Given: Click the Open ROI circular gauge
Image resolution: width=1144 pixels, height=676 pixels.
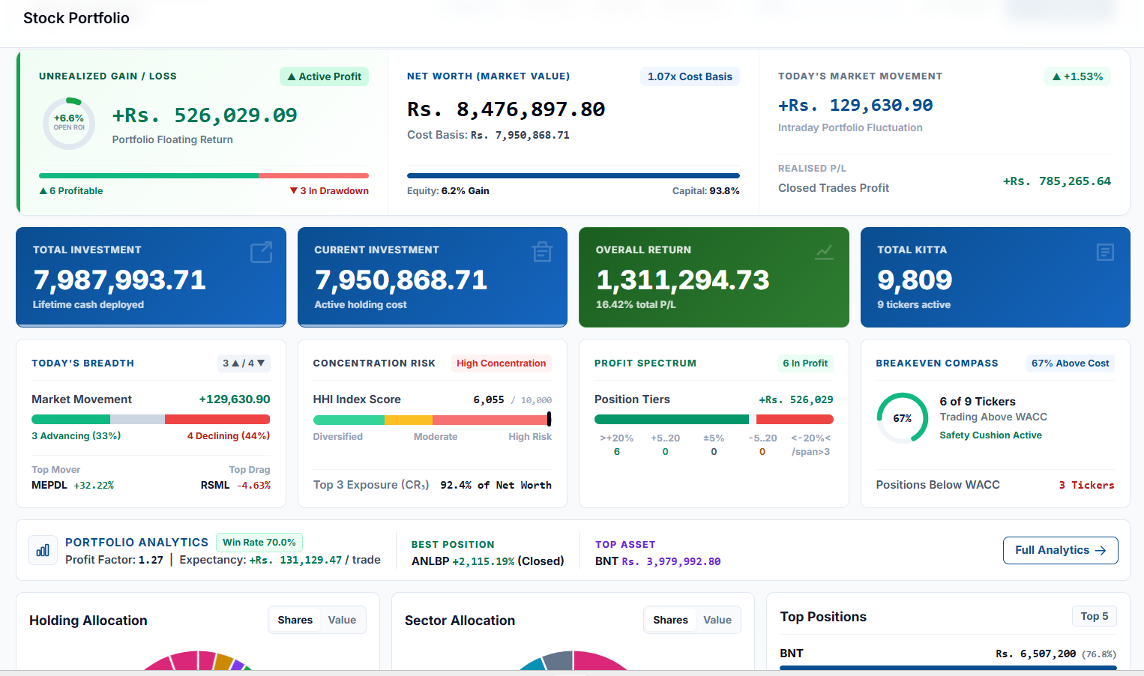Looking at the screenshot, I should click(69, 124).
